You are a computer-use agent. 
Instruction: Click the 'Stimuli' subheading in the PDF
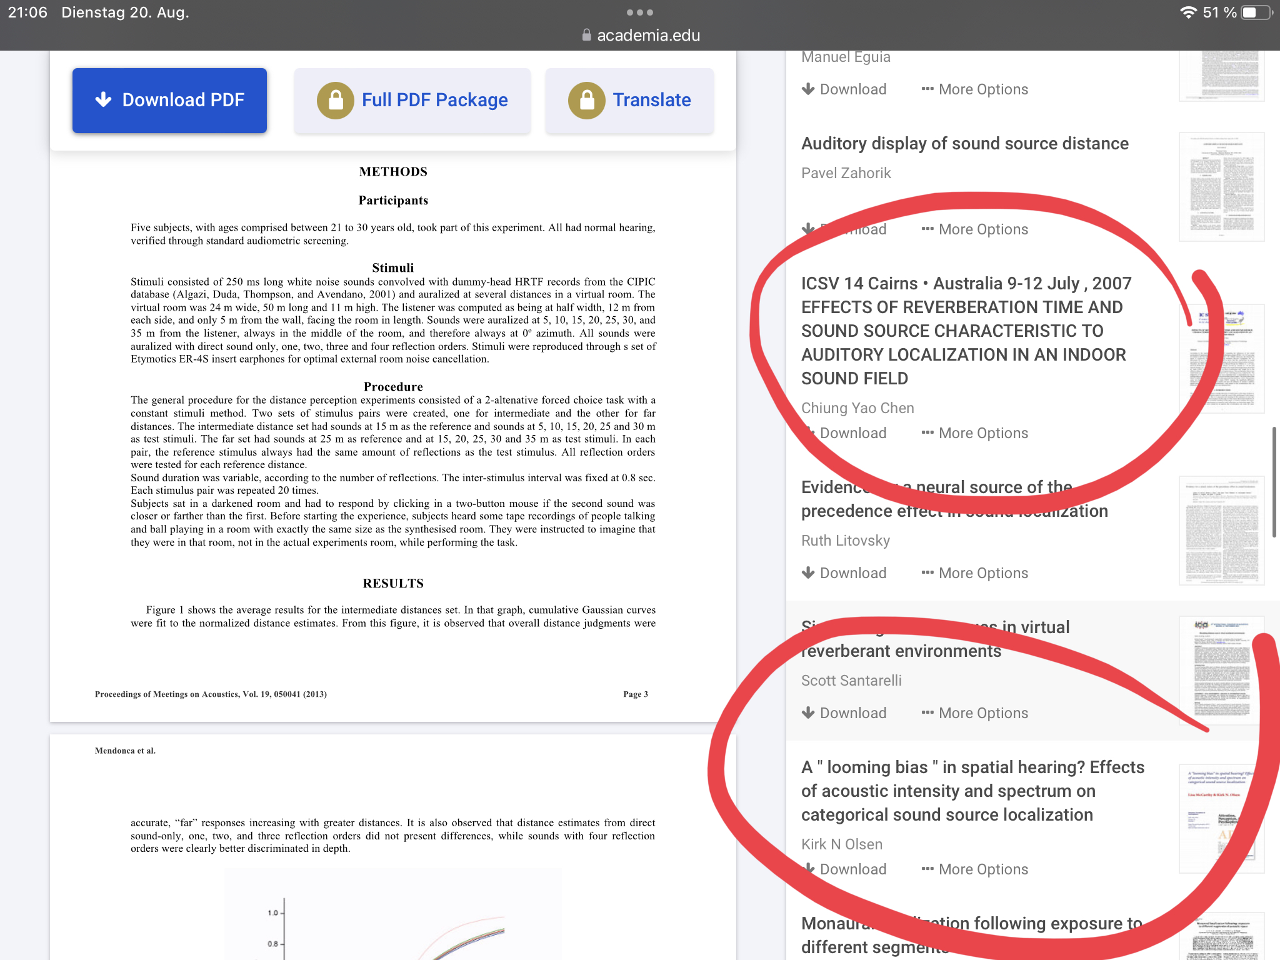pyautogui.click(x=393, y=268)
